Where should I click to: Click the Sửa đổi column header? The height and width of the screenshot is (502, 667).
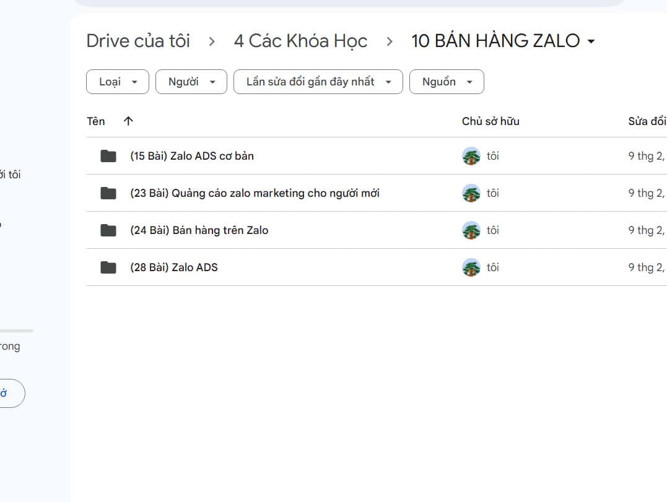(647, 121)
